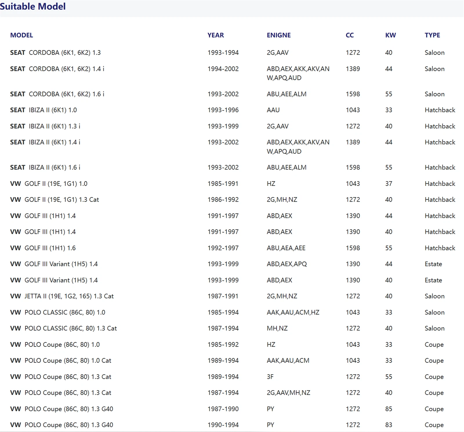Click the TYPE column header
464x432 pixels.
432,35
